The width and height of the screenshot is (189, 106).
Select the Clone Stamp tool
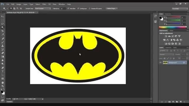[3, 46]
